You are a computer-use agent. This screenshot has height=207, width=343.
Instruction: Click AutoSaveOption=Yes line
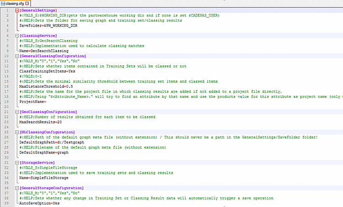[39, 203]
